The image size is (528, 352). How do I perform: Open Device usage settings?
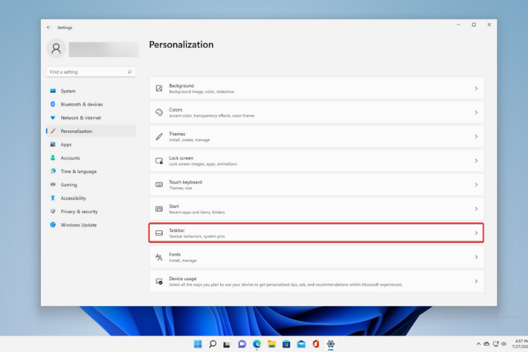point(316,281)
